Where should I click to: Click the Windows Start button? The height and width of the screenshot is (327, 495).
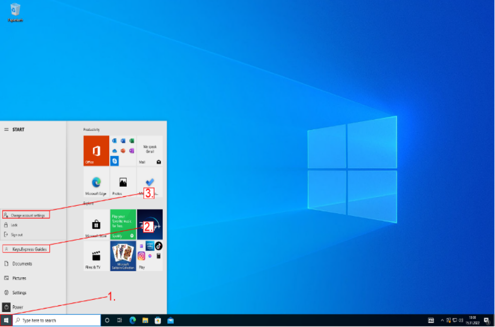[6, 320]
